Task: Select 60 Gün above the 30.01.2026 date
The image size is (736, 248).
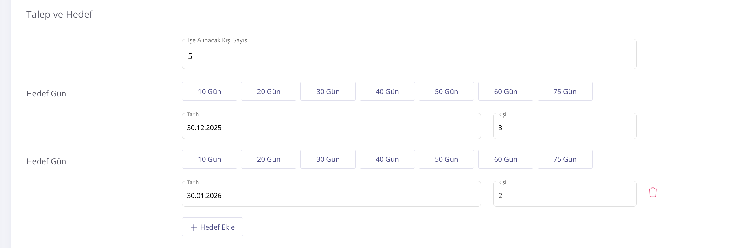Action: click(505, 159)
